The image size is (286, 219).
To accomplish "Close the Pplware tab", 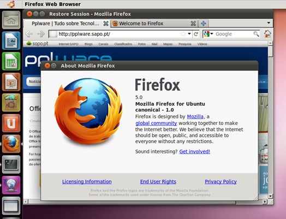I will pyautogui.click(x=106, y=23).
